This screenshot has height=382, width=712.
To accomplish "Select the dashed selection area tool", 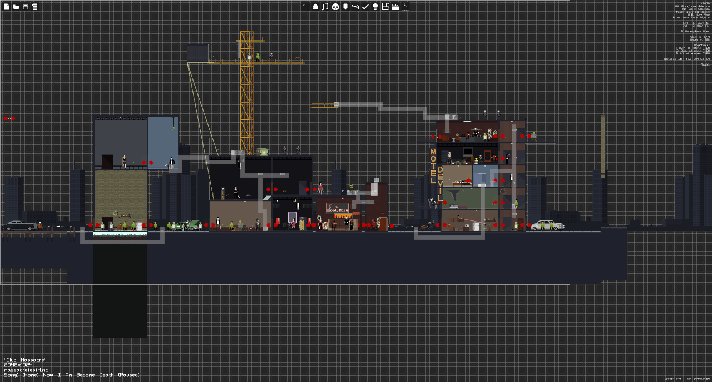I will click(x=406, y=7).
